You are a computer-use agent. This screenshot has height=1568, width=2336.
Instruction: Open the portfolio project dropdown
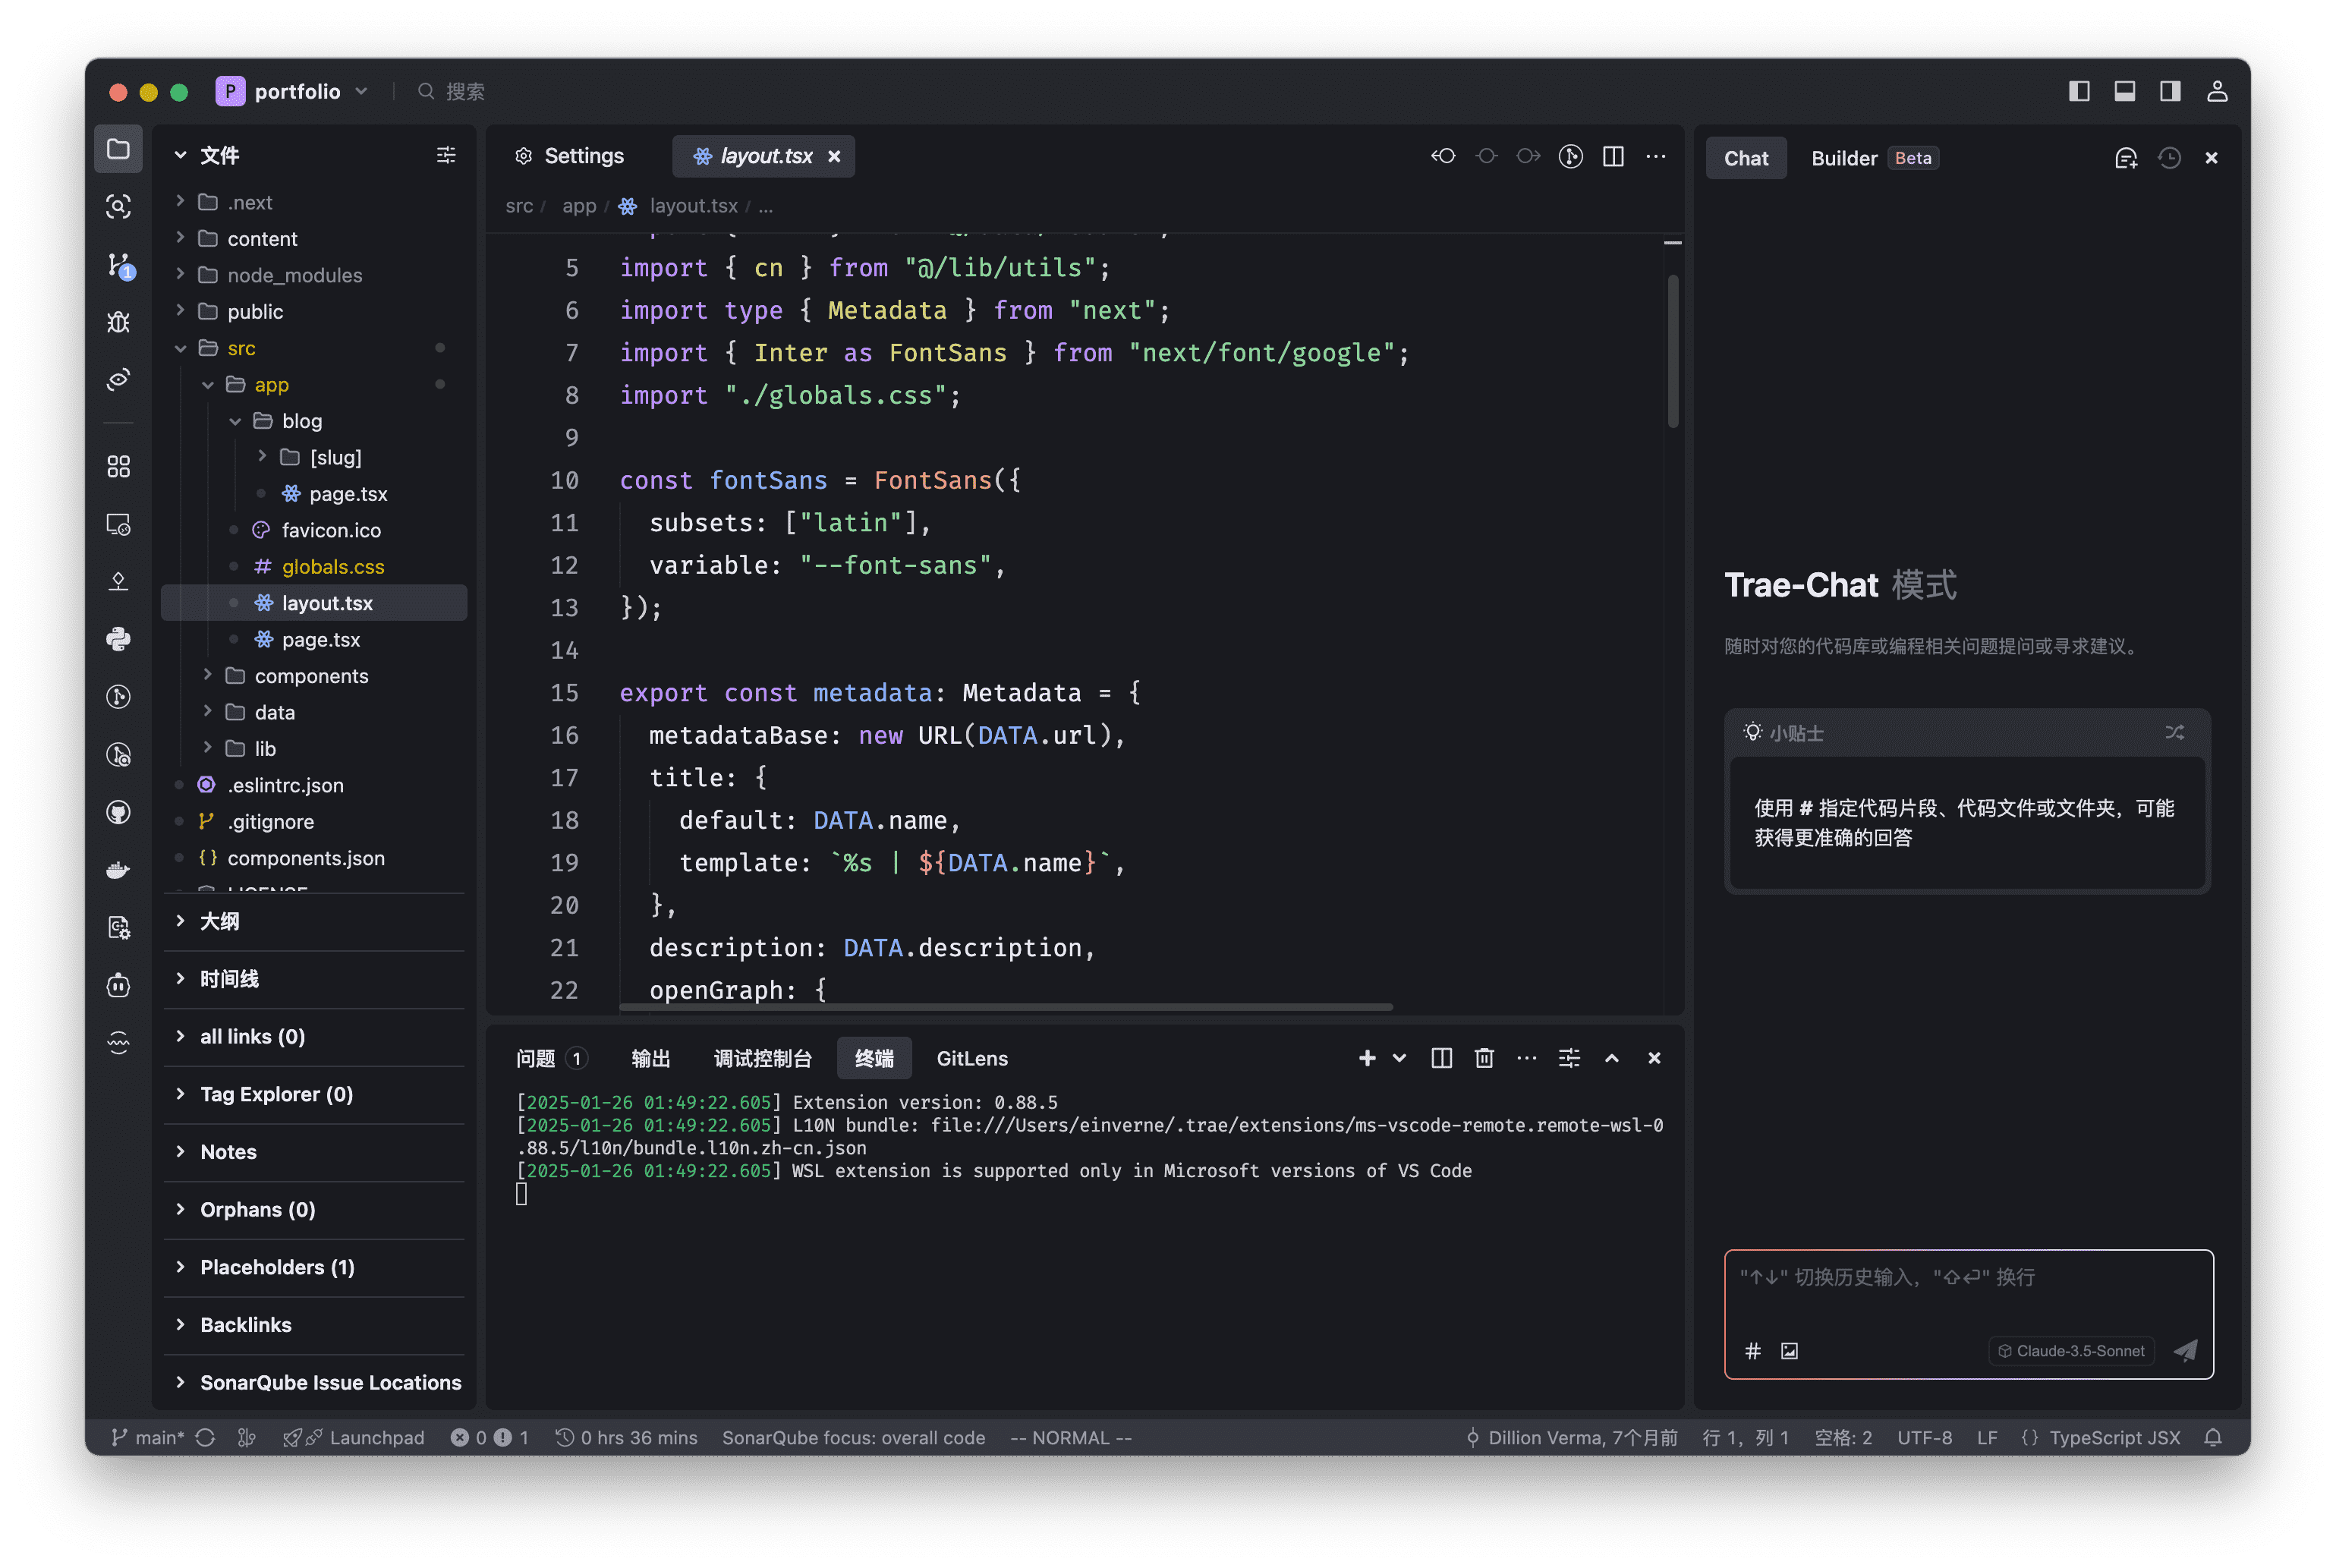(293, 91)
